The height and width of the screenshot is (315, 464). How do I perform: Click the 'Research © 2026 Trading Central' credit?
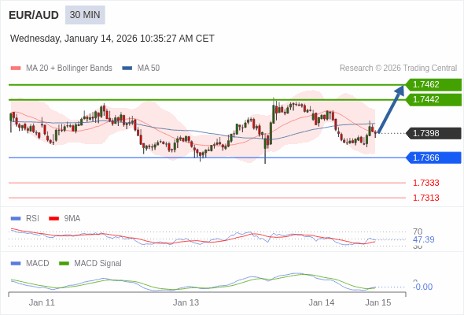[398, 69]
